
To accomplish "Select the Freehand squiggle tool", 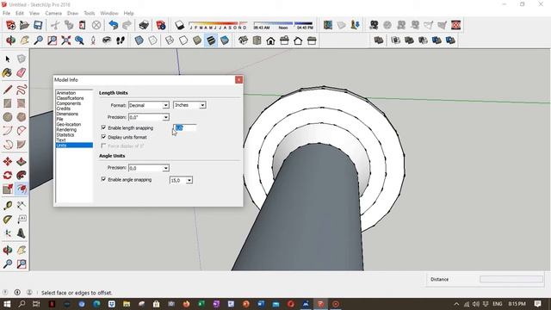I will pos(22,90).
